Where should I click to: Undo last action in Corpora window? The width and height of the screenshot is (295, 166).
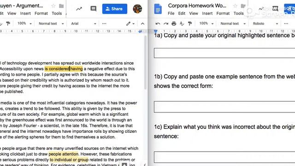pos(158,24)
